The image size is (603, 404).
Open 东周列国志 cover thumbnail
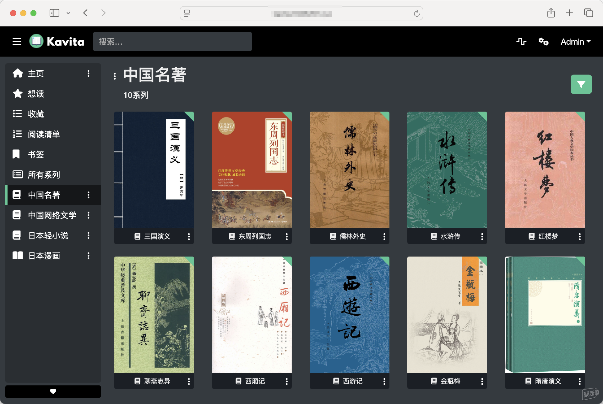click(x=252, y=170)
